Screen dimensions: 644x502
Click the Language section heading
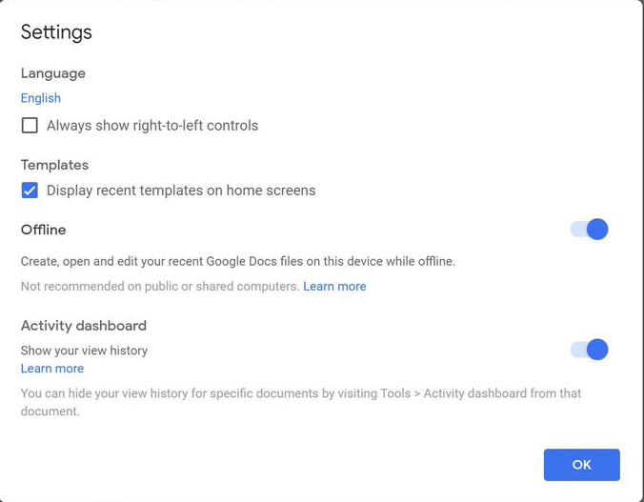(53, 73)
